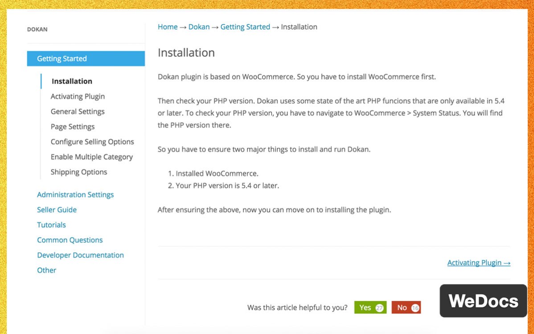534x334 pixels.
Task: Open the Page Settings sidebar item
Action: tap(73, 127)
